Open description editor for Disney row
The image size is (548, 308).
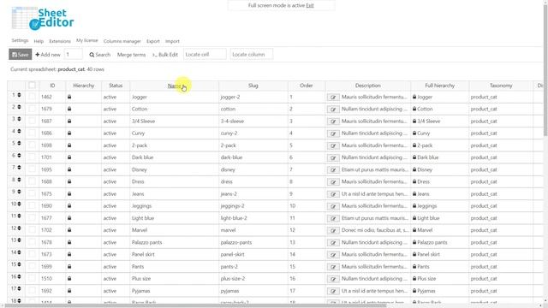333,170
